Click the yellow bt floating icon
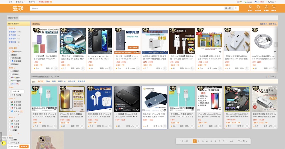This screenshot has width=285, height=149. pos(3,143)
